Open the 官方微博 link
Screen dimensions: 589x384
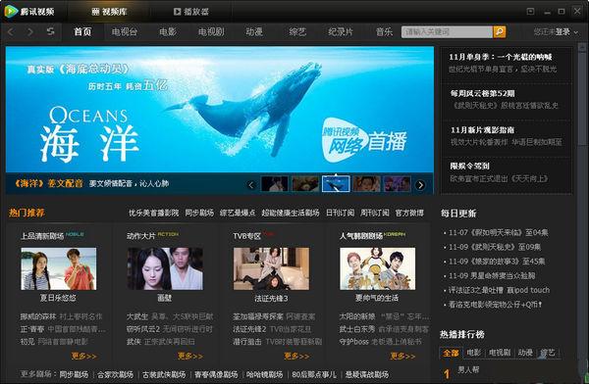409,213
